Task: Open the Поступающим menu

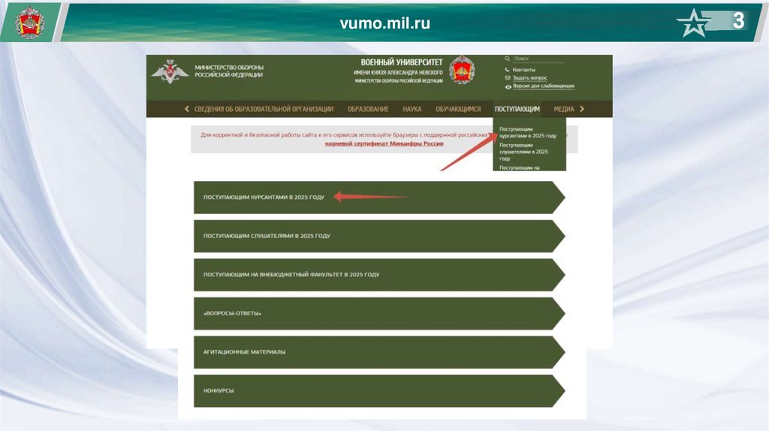Action: tap(517, 109)
